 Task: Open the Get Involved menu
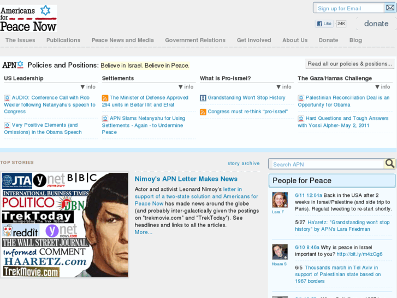coord(254,40)
